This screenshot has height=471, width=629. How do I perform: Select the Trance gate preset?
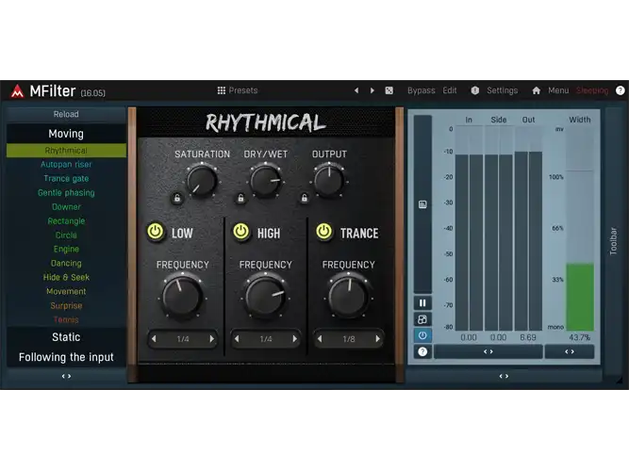(66, 178)
